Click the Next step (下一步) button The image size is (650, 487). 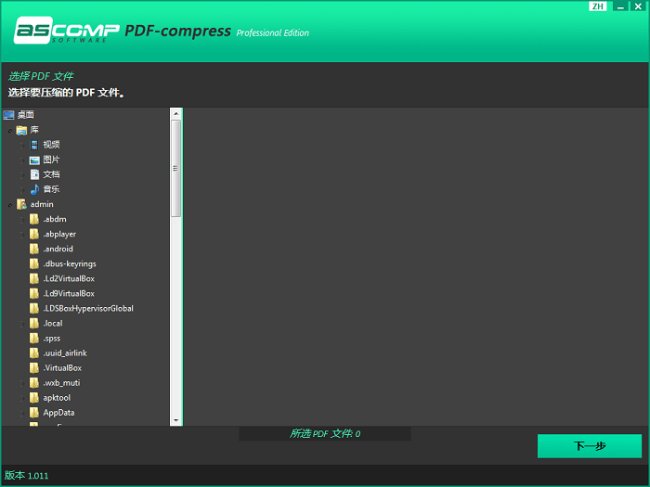(x=590, y=446)
